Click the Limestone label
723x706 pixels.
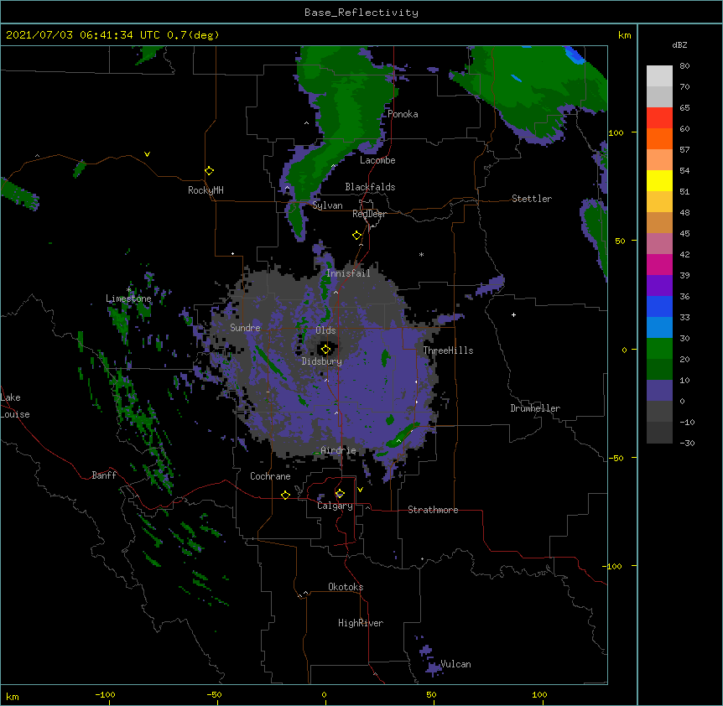128,298
